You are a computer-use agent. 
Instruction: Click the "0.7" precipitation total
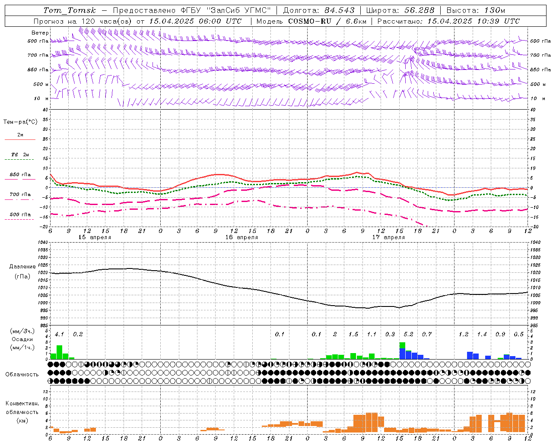[426, 334]
